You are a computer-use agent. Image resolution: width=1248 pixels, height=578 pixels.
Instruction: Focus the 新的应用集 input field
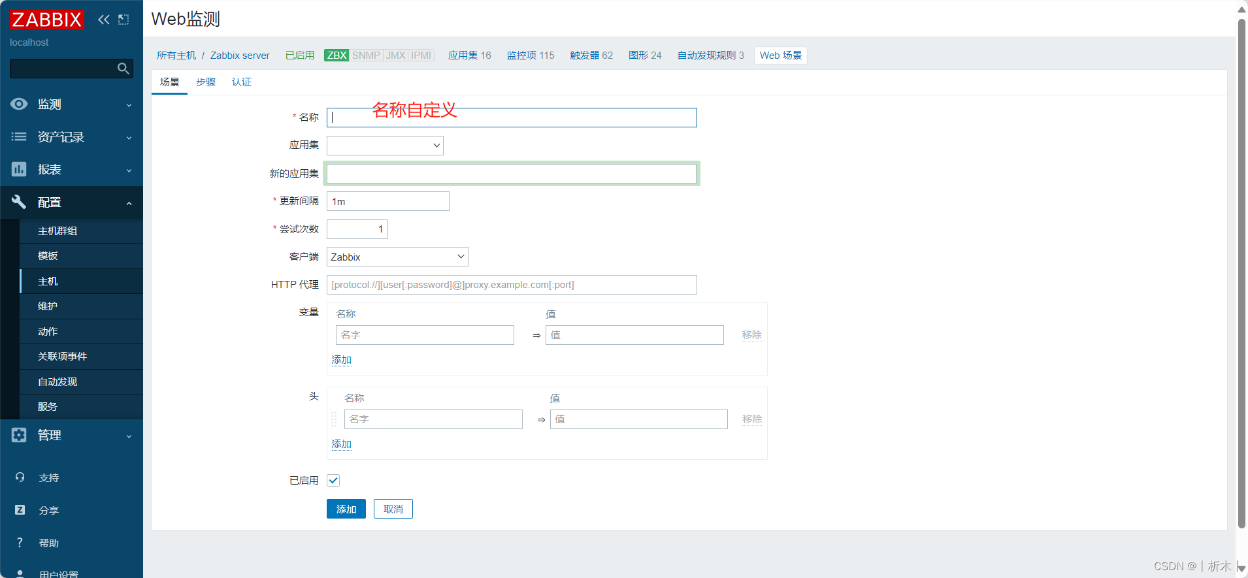coord(512,174)
